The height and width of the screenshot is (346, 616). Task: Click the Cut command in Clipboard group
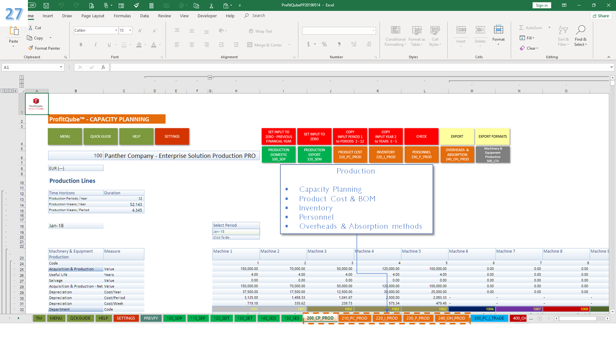(x=35, y=28)
